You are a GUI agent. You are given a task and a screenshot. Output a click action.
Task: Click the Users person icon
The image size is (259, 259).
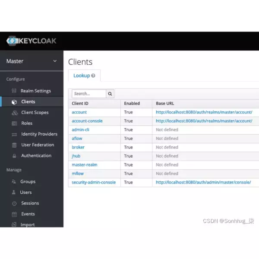pyautogui.click(x=14, y=192)
